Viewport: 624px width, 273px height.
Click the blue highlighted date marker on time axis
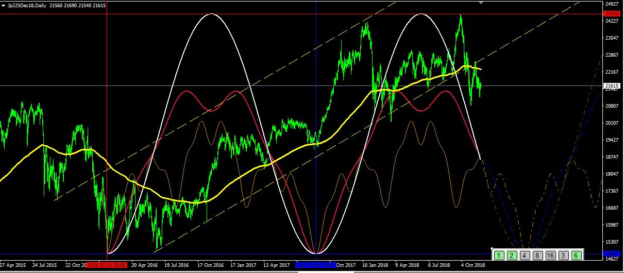pyautogui.click(x=316, y=265)
